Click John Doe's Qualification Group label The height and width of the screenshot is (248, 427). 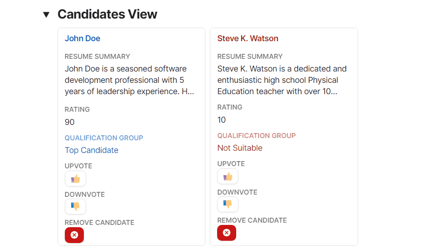click(104, 138)
